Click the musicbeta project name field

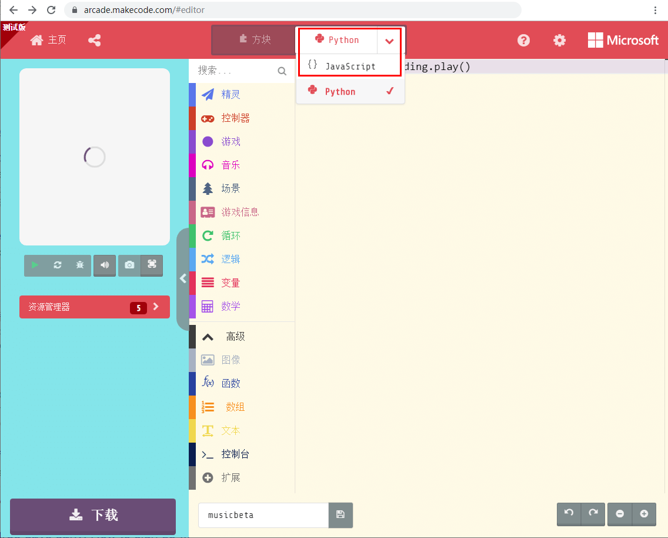click(x=263, y=515)
